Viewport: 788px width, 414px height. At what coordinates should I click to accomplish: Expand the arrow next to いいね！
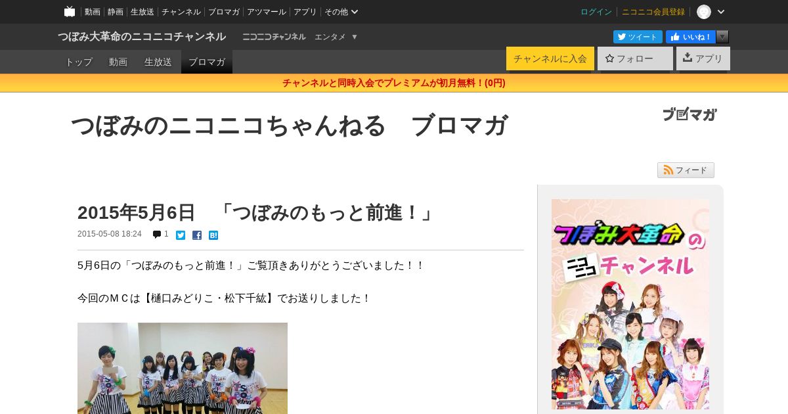coord(722,37)
